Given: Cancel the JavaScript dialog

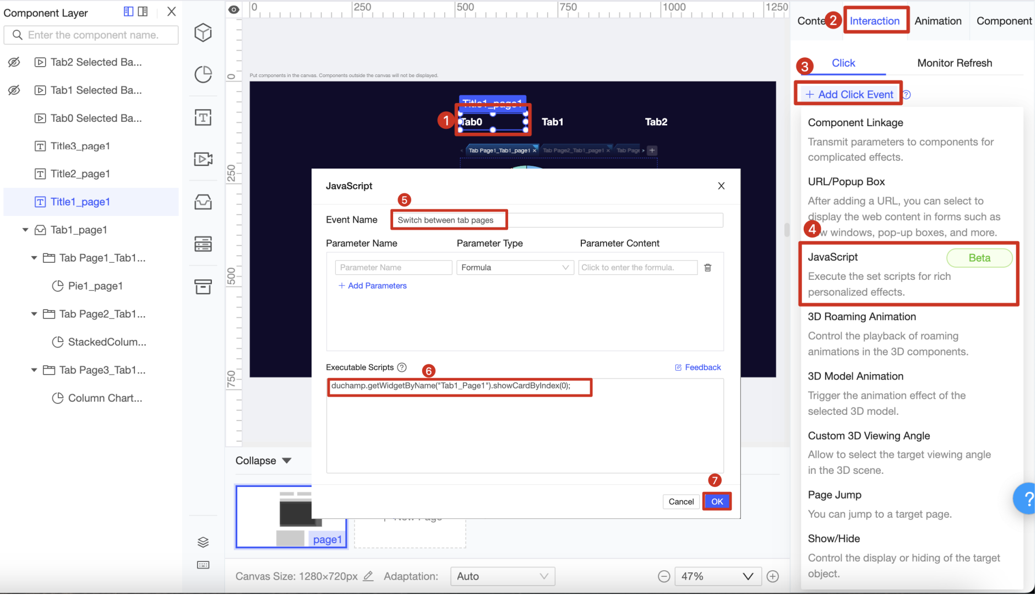Looking at the screenshot, I should (x=681, y=502).
